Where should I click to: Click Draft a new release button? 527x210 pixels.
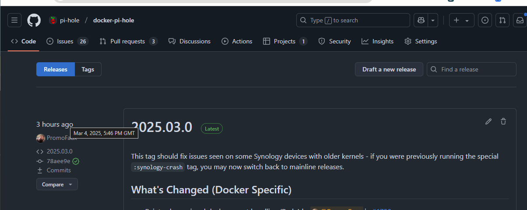pyautogui.click(x=389, y=69)
